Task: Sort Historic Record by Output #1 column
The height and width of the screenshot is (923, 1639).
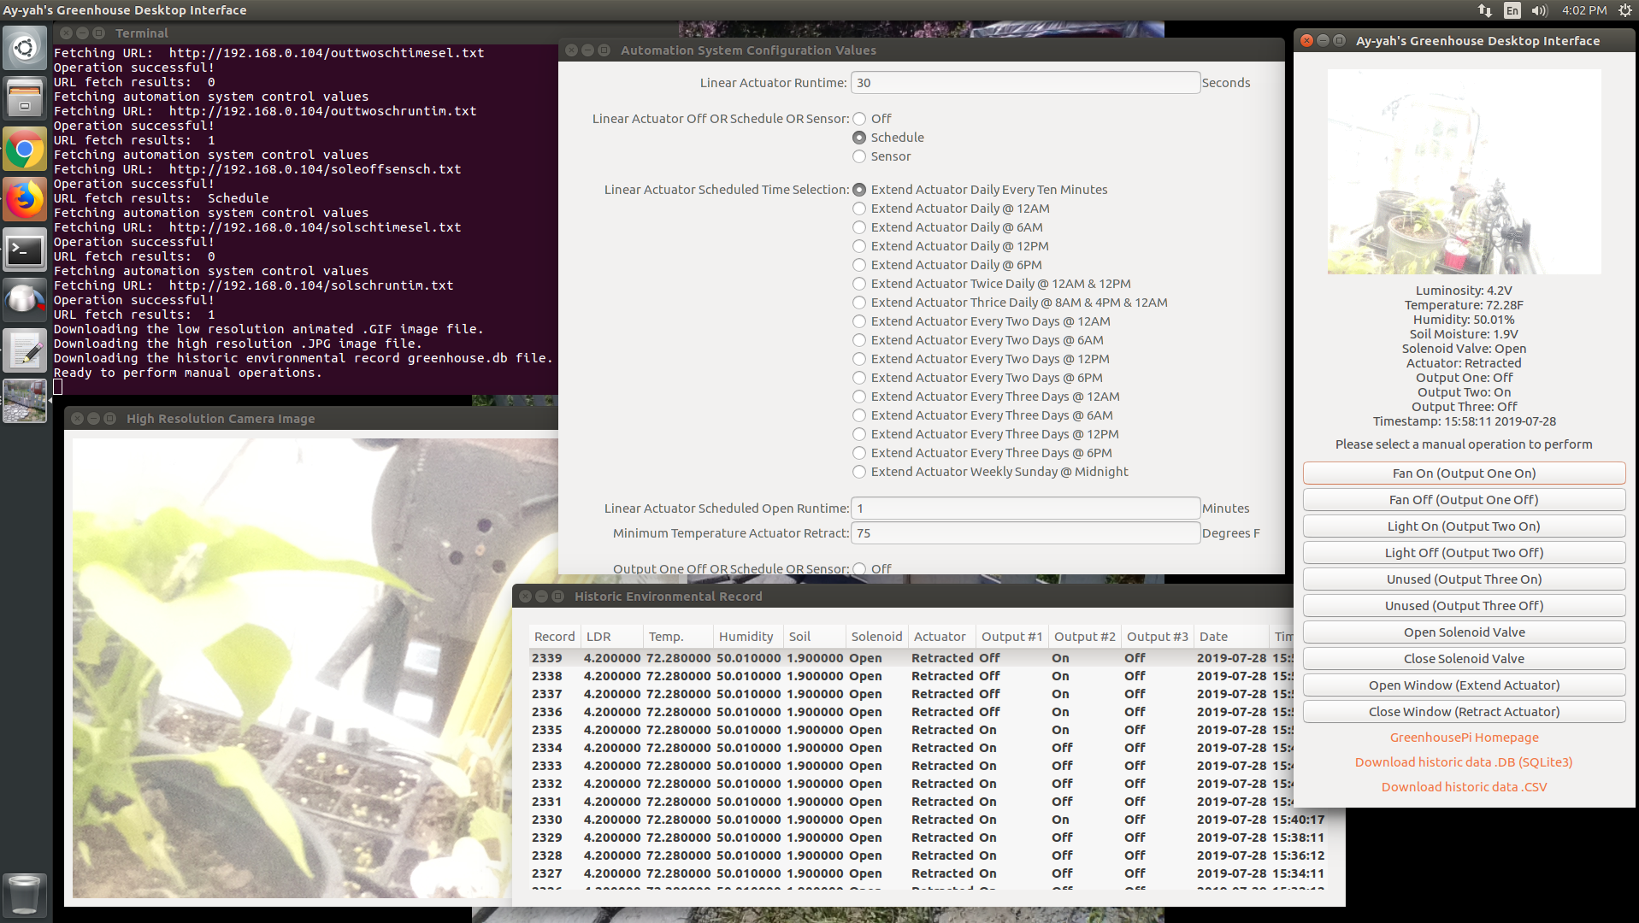Action: pyautogui.click(x=1011, y=637)
